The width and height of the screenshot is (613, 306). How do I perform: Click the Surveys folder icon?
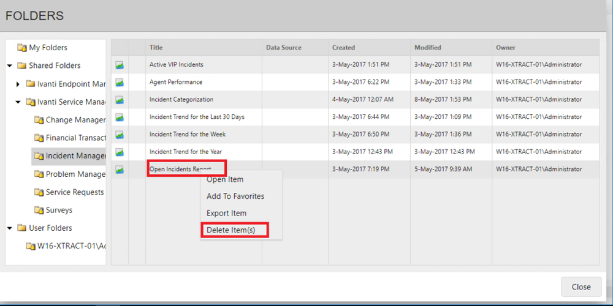coord(39,210)
